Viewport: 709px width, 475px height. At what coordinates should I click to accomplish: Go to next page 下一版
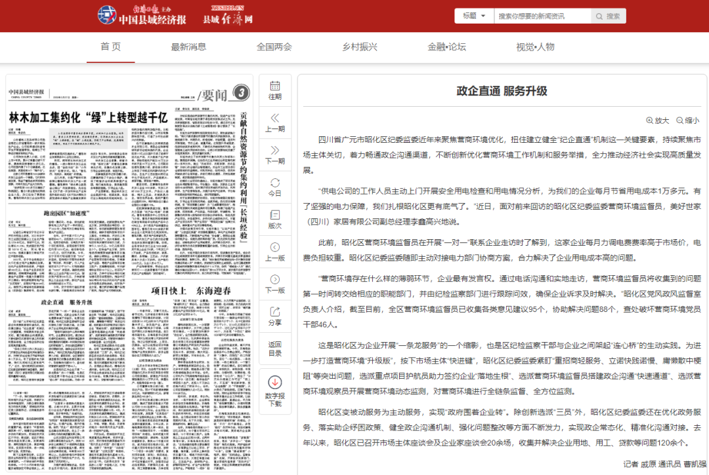click(275, 284)
